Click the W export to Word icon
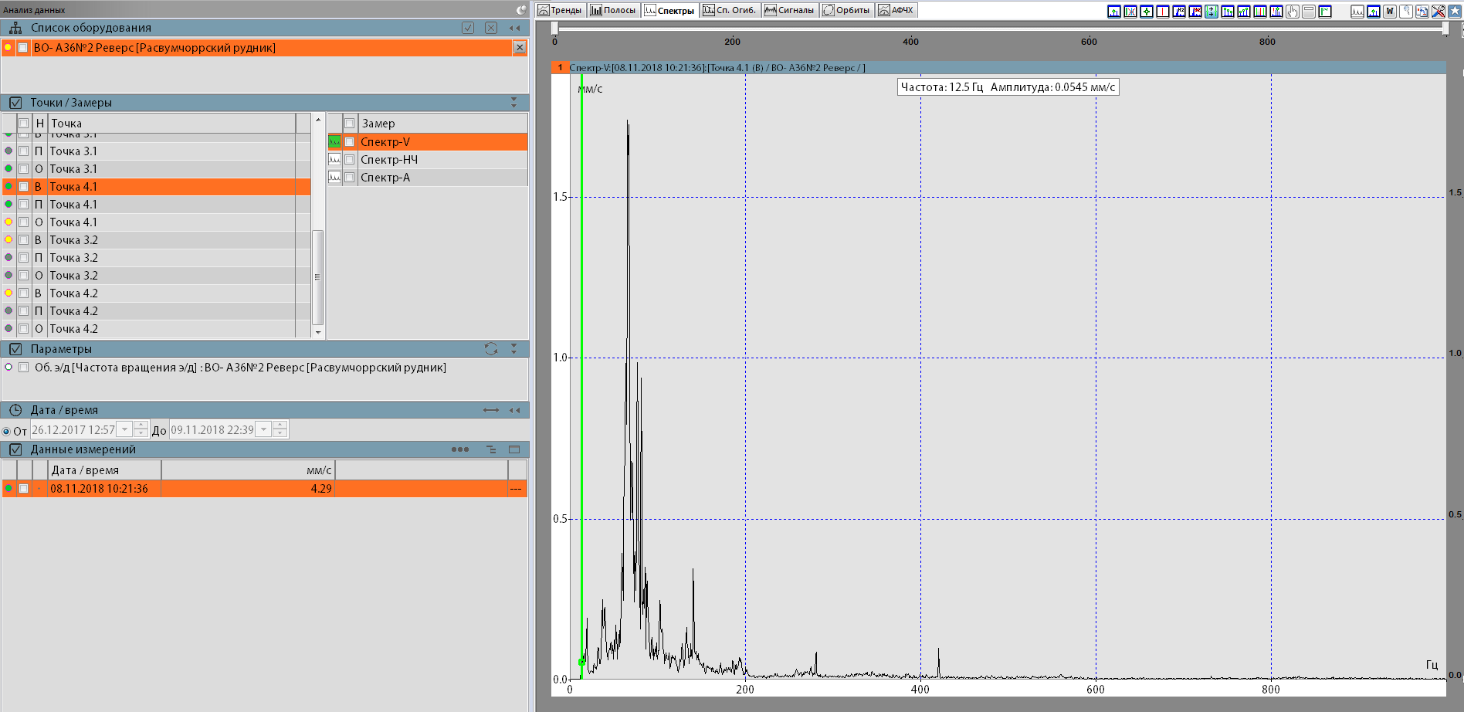Screen dimensions: 1464x712 pyautogui.click(x=1390, y=11)
